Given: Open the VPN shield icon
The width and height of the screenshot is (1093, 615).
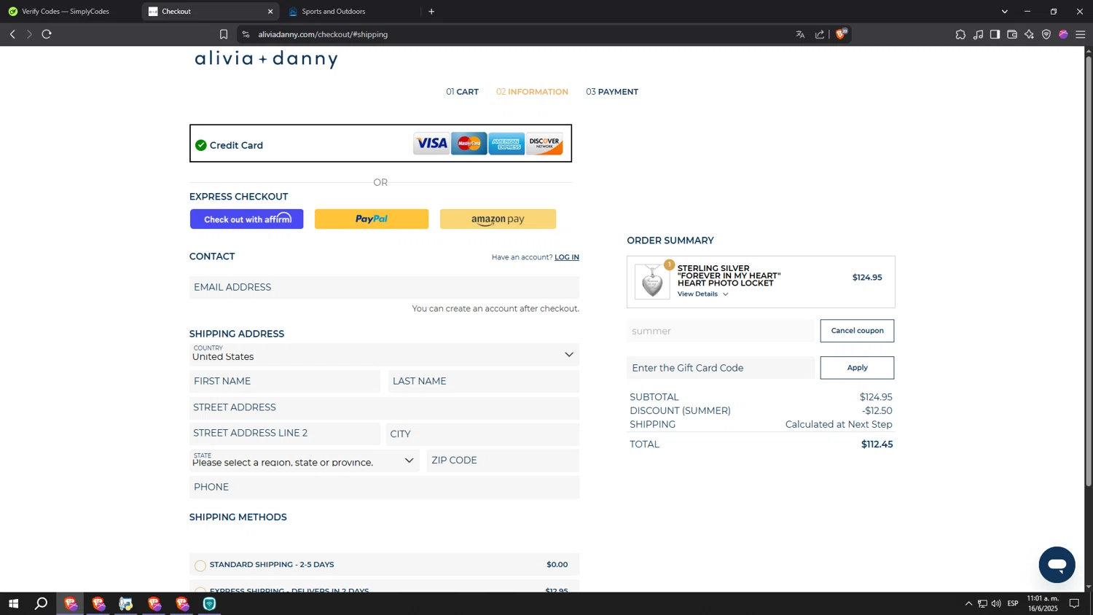Looking at the screenshot, I should tap(1046, 34).
